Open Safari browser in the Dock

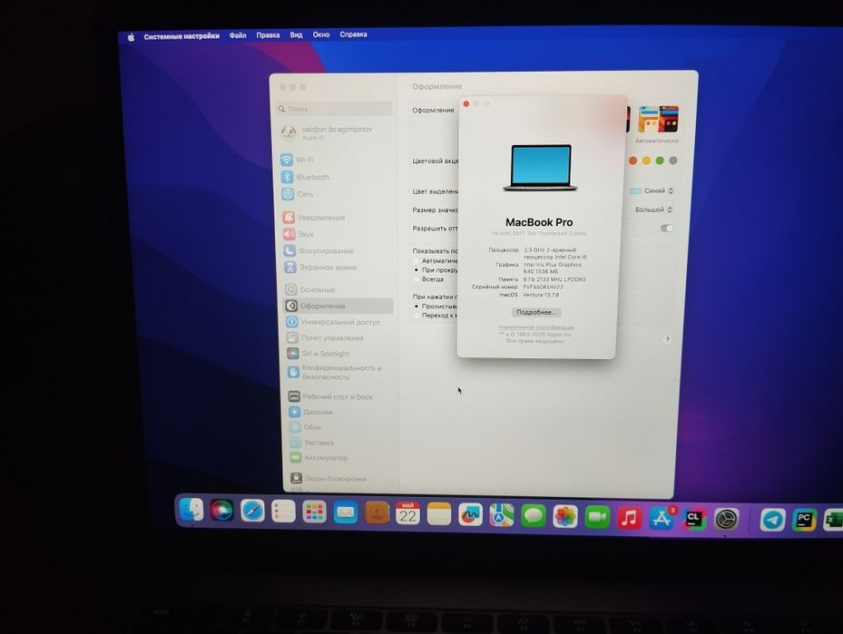tap(252, 511)
